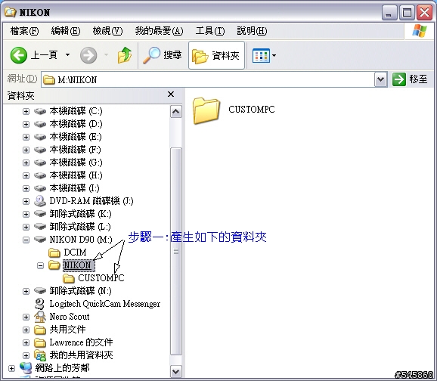Screen dimensions: 437x381
Task: Select 本機磁碟 (I:) in the tree
Action: pyautogui.click(x=74, y=188)
